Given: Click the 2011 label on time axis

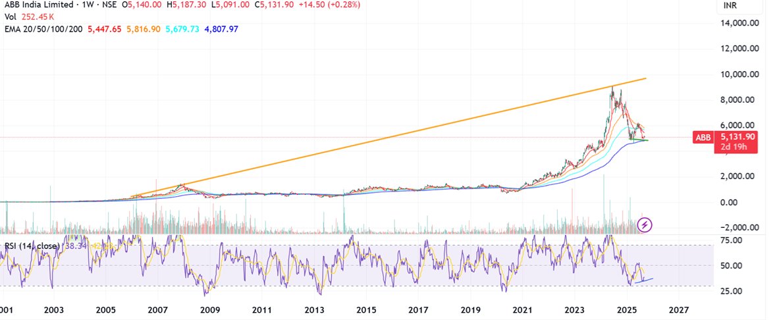Looking at the screenshot, I should [x=262, y=310].
